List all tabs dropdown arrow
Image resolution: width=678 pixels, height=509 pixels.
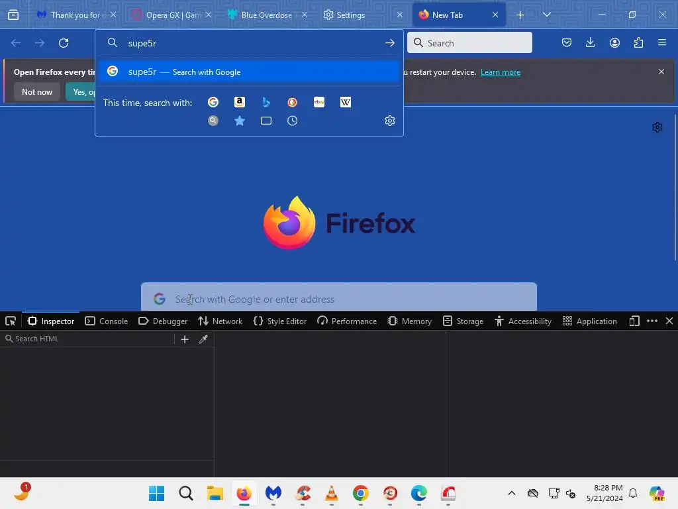click(x=546, y=15)
